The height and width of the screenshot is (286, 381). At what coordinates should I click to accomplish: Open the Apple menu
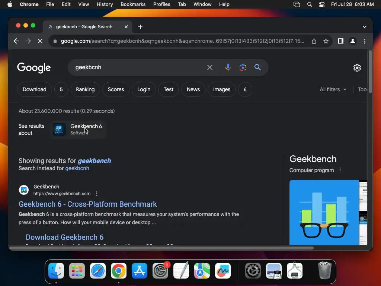pos(10,4)
